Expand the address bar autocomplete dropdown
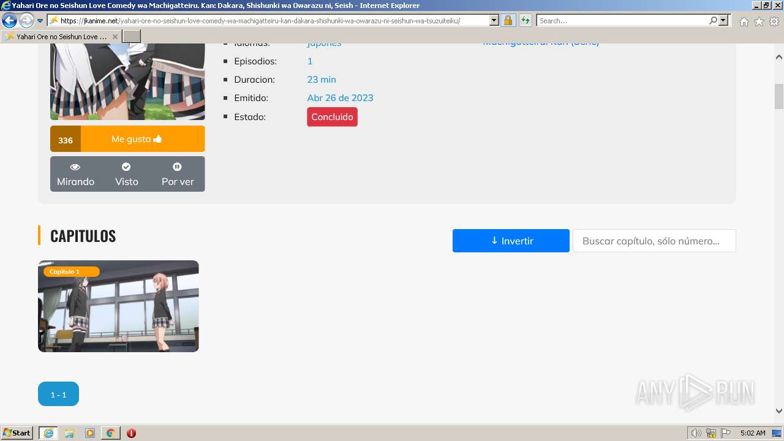 point(494,21)
